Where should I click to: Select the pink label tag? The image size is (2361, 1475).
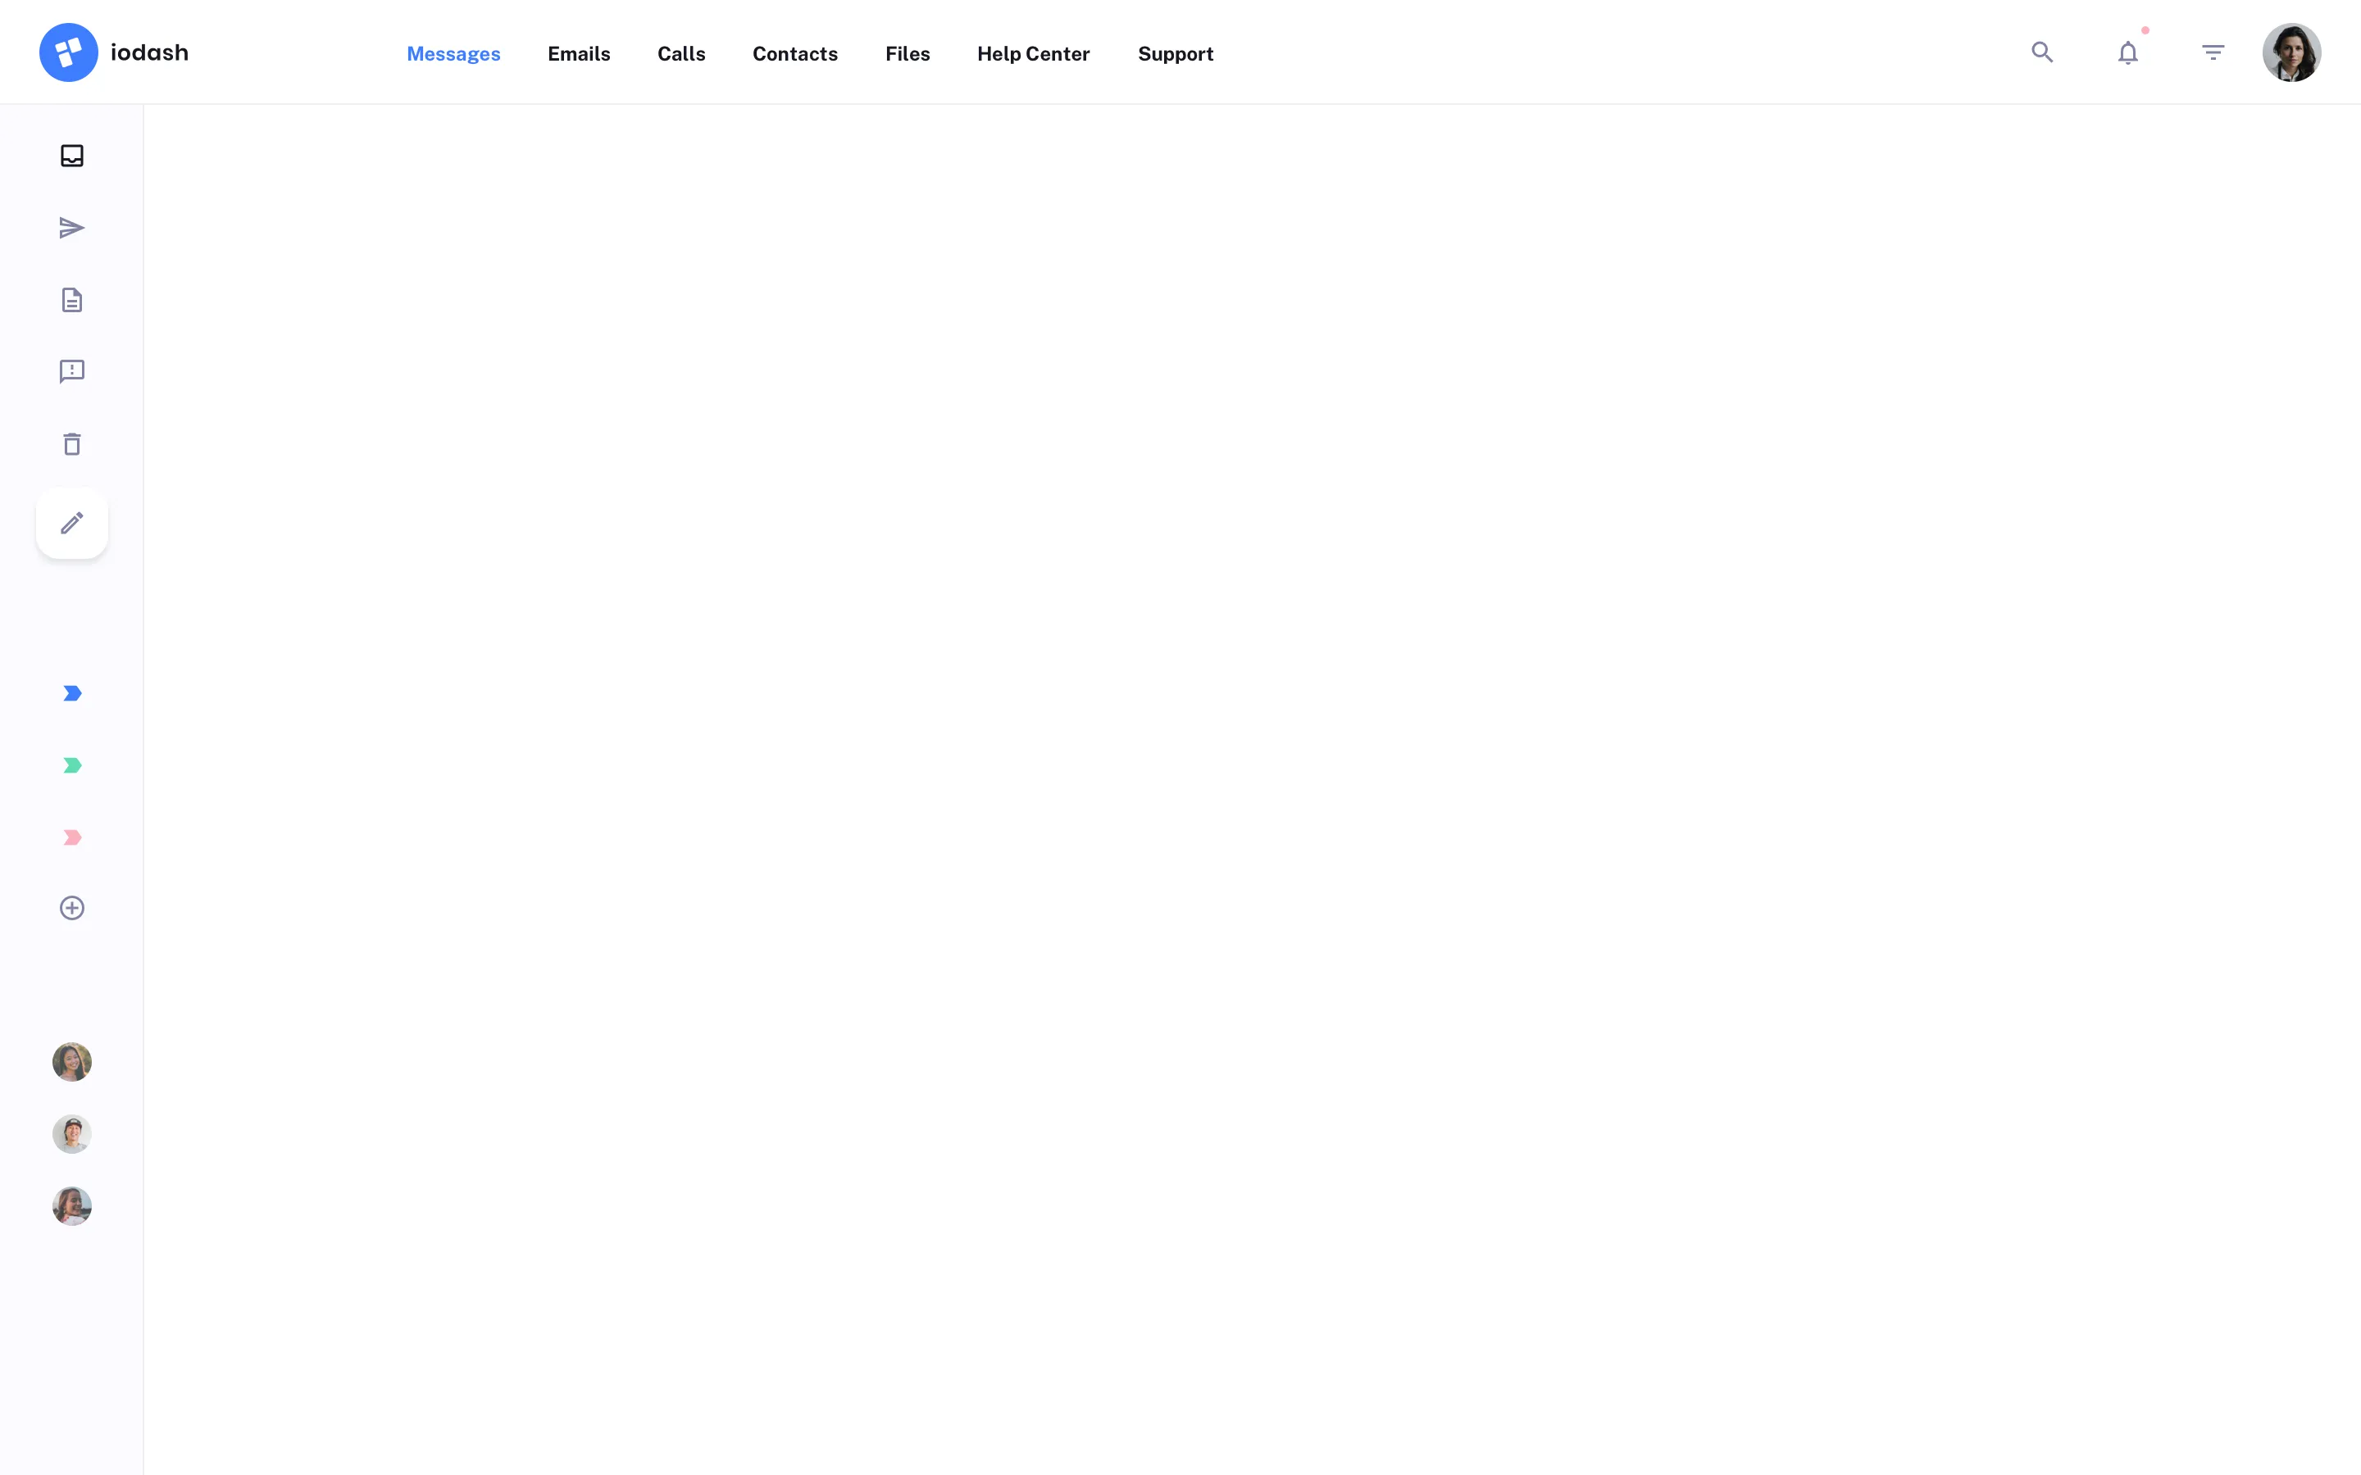tap(71, 836)
